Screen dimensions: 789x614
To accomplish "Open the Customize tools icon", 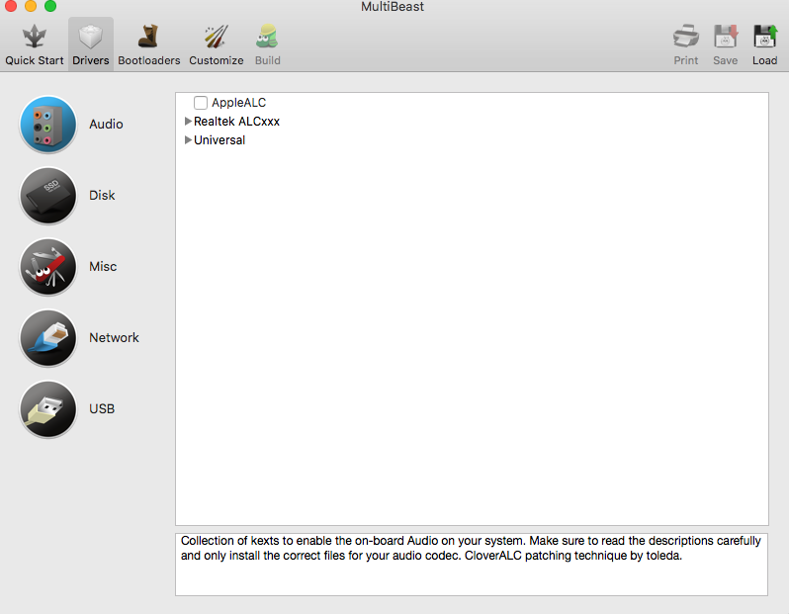I will (x=217, y=37).
